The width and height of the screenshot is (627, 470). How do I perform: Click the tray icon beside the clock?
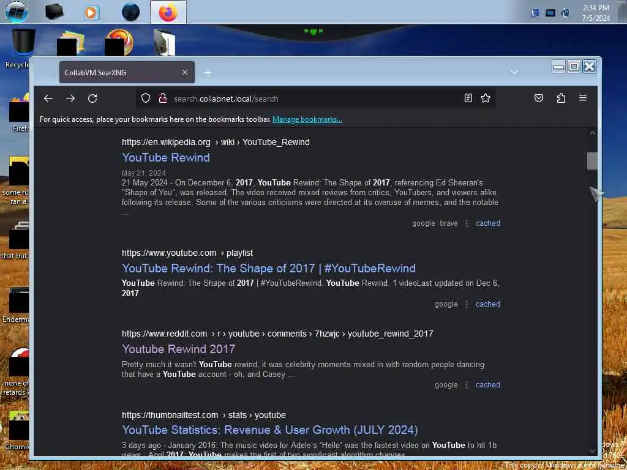pyautogui.click(x=565, y=13)
